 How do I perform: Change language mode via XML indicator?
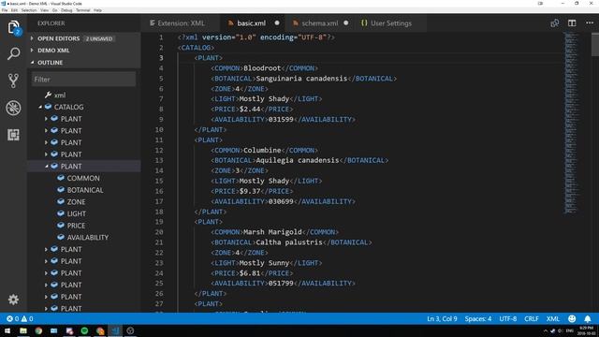point(553,318)
